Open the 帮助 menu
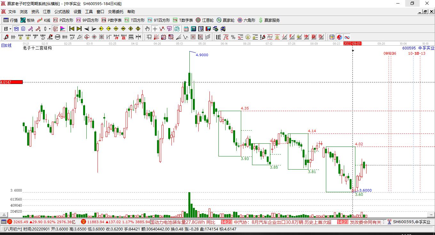The height and width of the screenshot is (235, 435). click(131, 12)
